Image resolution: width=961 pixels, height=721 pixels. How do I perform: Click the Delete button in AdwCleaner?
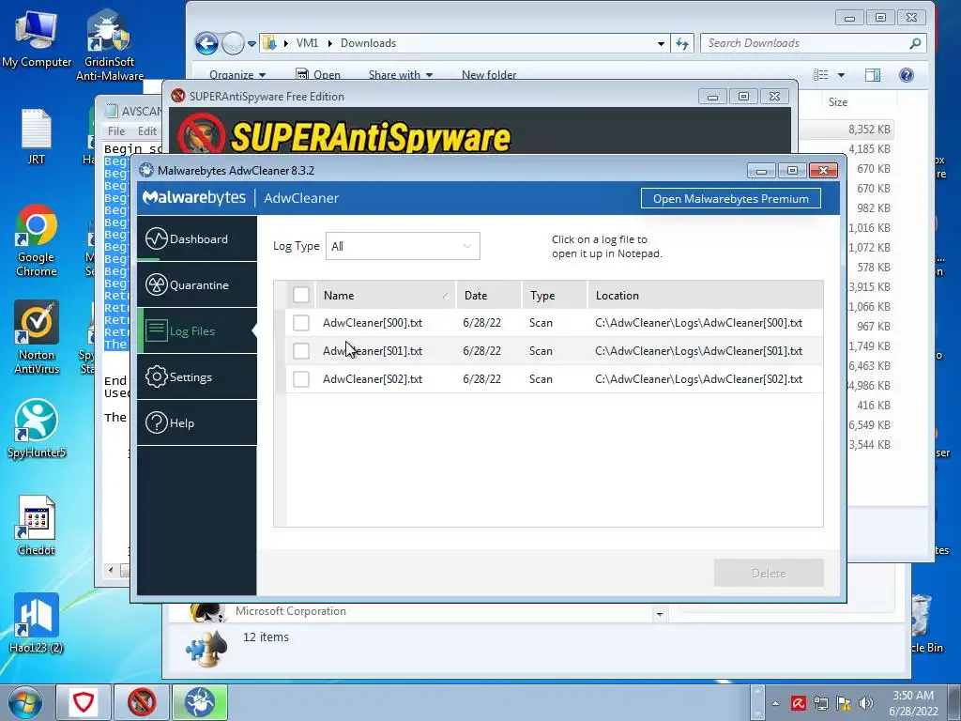click(x=769, y=573)
